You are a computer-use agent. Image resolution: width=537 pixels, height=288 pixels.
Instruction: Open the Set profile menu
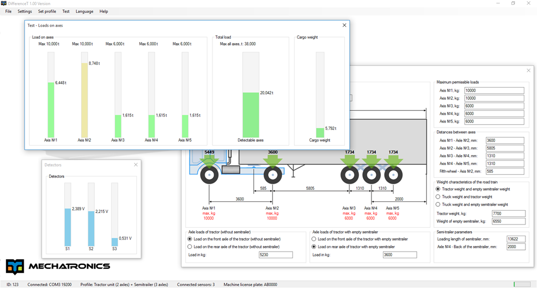(x=47, y=11)
